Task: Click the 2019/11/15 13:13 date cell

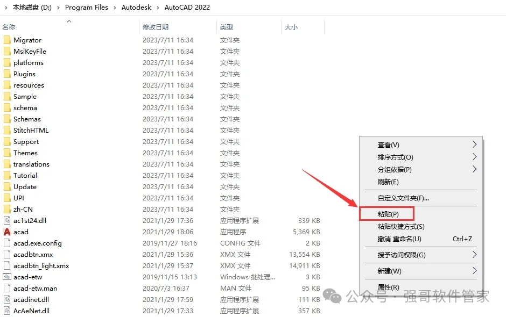Action: (x=170, y=277)
